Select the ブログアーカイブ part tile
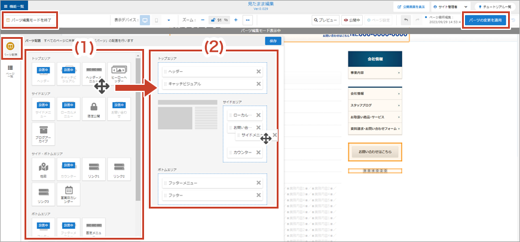 [43, 134]
